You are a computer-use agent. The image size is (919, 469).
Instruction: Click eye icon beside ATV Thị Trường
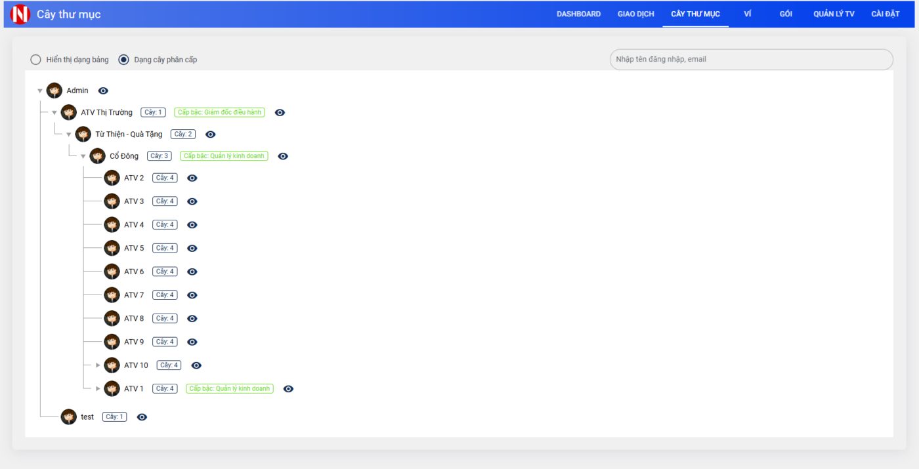[280, 113]
